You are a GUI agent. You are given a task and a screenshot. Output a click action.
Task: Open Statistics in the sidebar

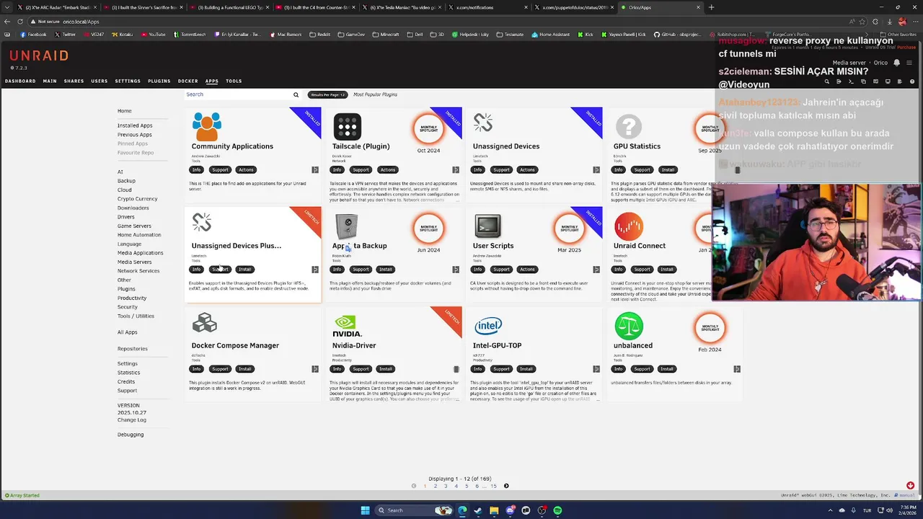pos(128,373)
